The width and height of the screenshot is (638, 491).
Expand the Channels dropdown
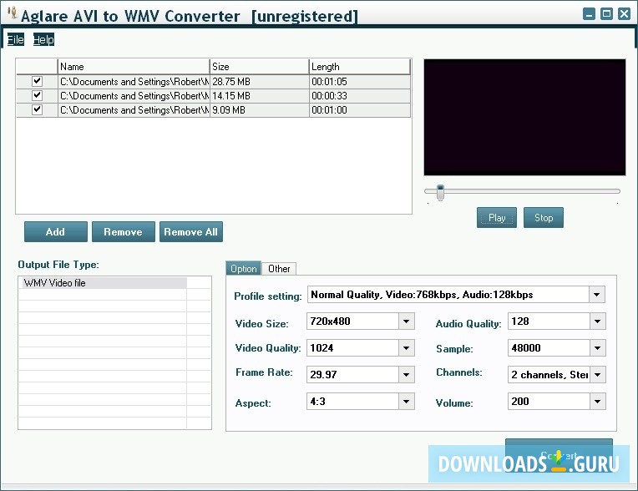coord(597,375)
